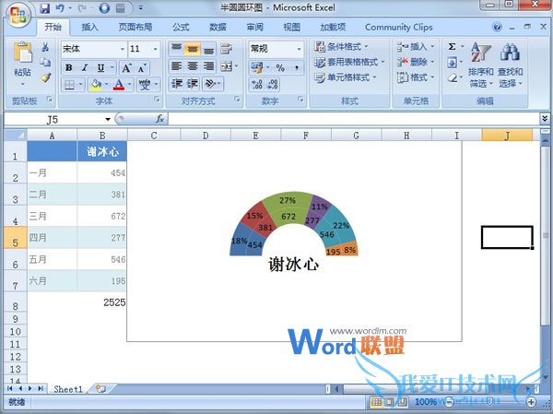Decrease font size with small A

[x=142, y=67]
